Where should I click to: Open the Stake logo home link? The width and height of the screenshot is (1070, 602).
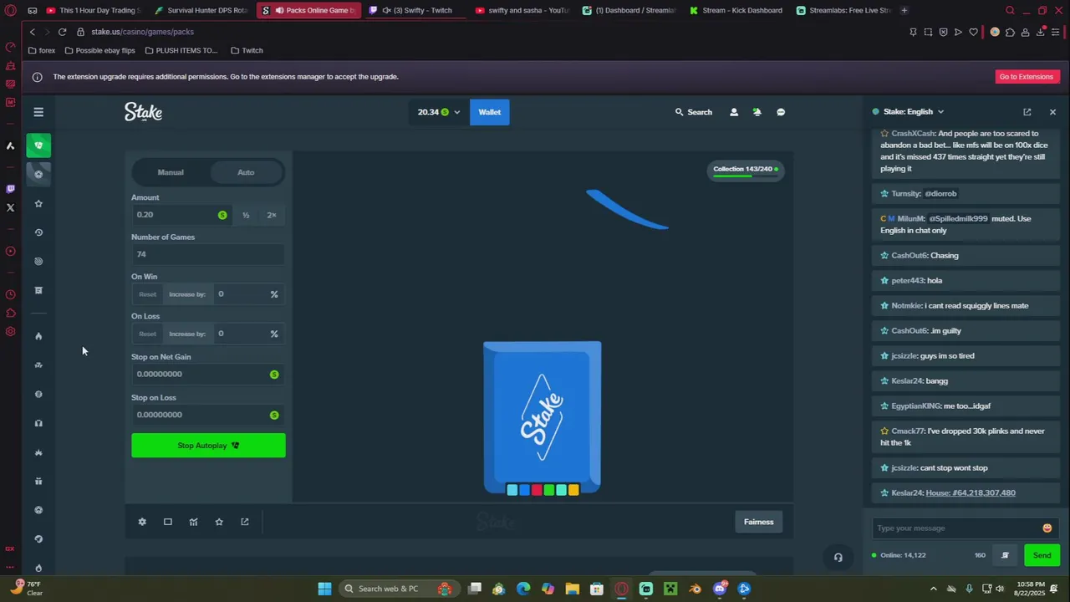pos(143,112)
